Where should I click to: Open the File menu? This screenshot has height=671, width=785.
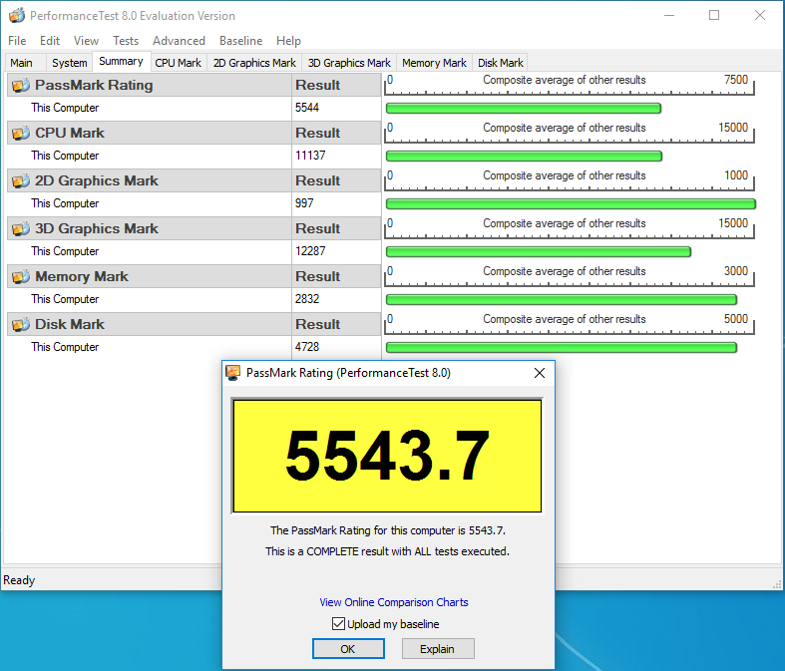tap(17, 41)
